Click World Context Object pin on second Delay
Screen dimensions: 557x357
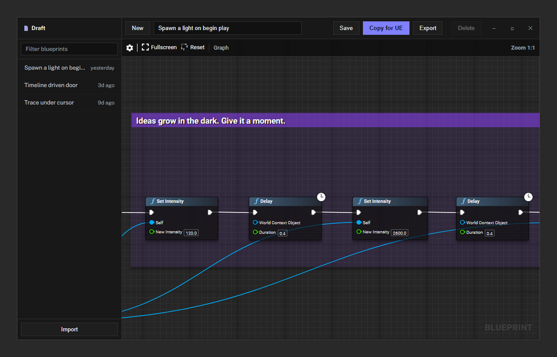tap(463, 222)
